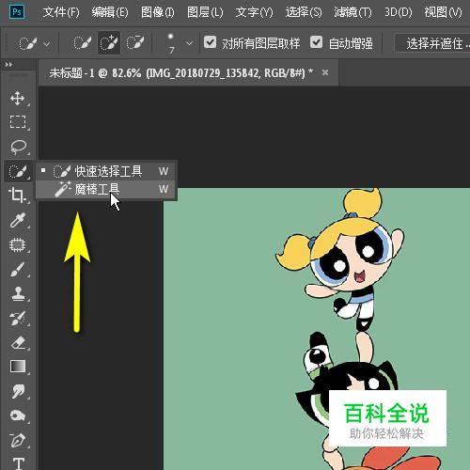Toggle Auto-Enhance checkbox
The image size is (470, 470).
pyautogui.click(x=316, y=42)
